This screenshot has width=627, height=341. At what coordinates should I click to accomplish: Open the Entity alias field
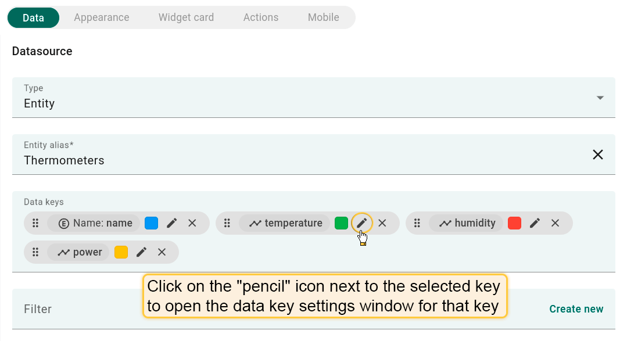291,160
